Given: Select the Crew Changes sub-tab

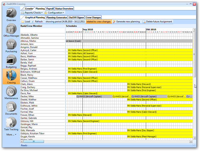Looking at the screenshot, I should (93, 17).
